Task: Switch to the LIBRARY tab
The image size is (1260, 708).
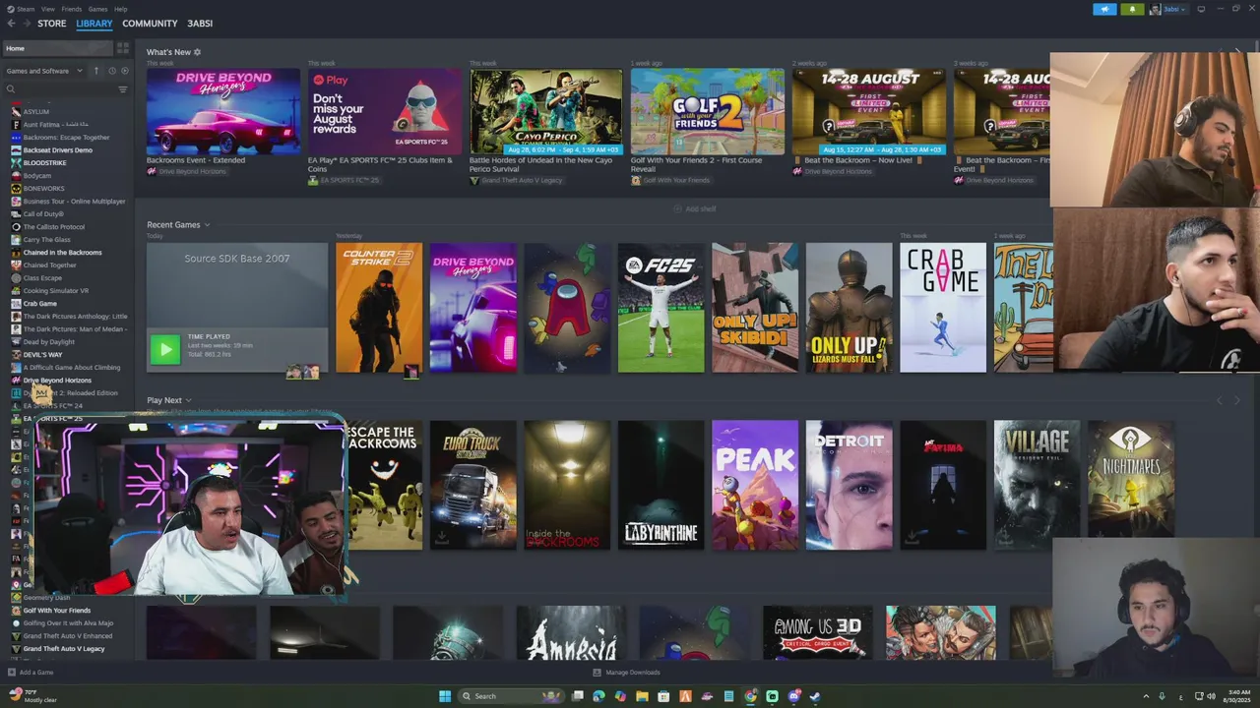Action: point(94,24)
